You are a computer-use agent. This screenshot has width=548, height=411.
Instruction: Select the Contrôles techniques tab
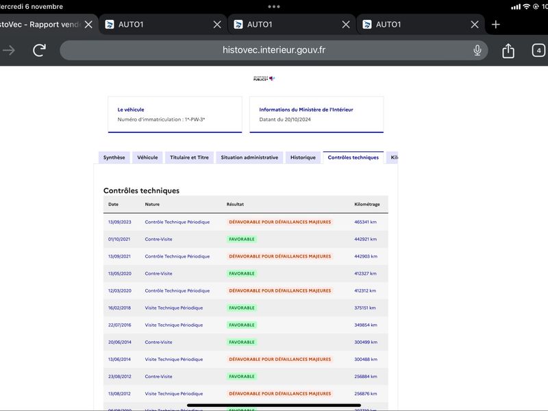(353, 158)
